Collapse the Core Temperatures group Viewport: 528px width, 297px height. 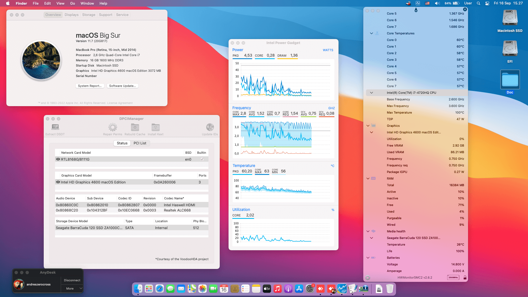pos(372,33)
